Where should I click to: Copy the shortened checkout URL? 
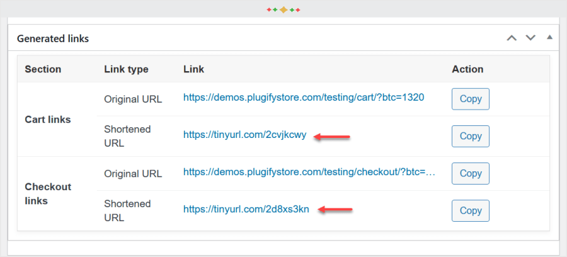(x=471, y=210)
